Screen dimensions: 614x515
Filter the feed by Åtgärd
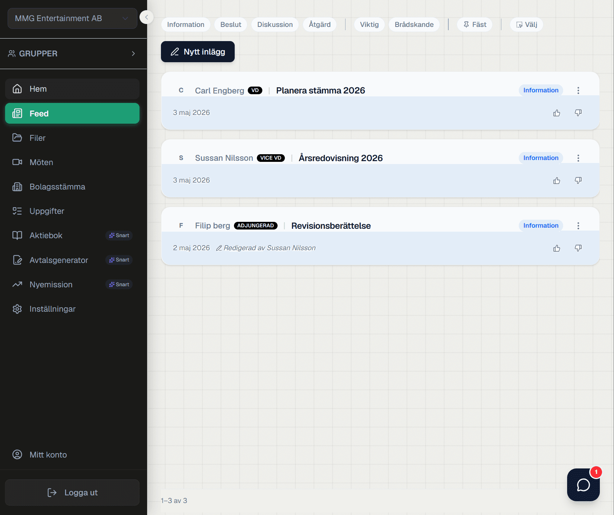tap(320, 24)
